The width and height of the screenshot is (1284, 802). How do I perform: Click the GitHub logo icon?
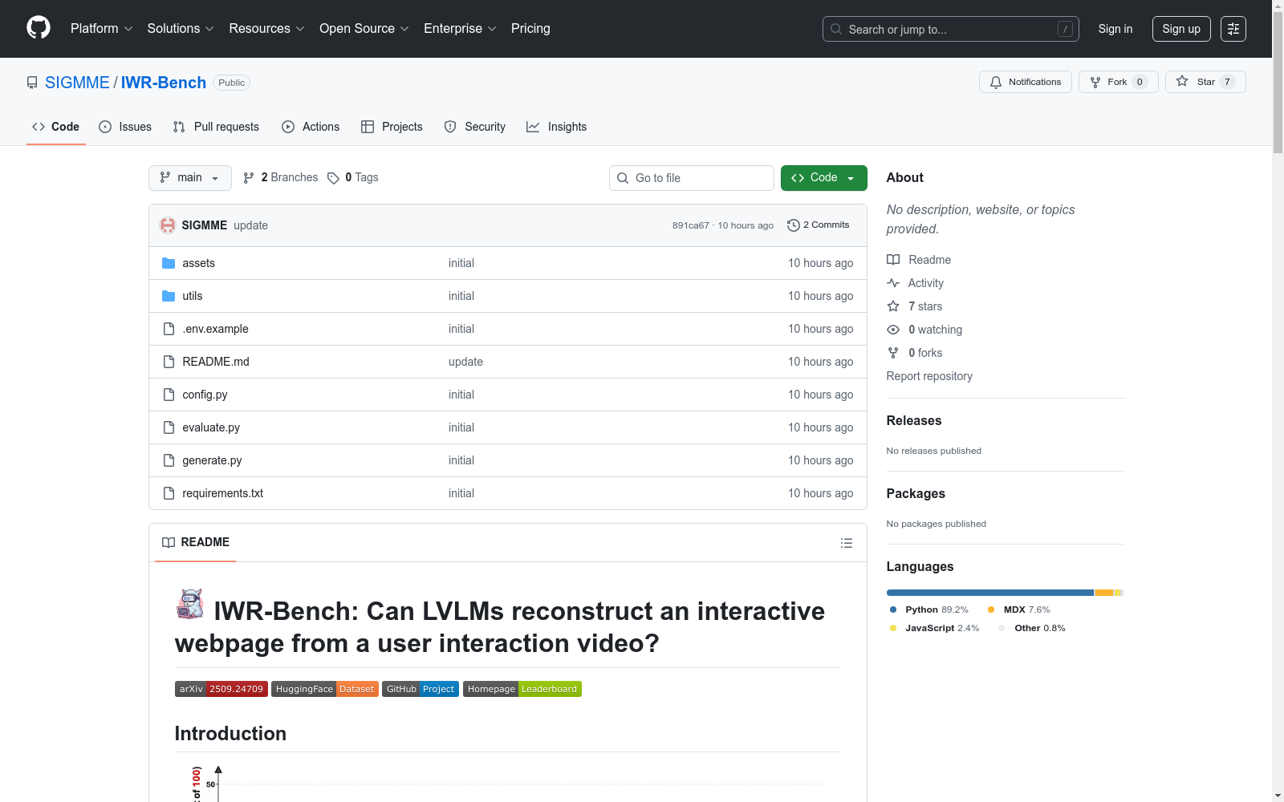(x=39, y=28)
